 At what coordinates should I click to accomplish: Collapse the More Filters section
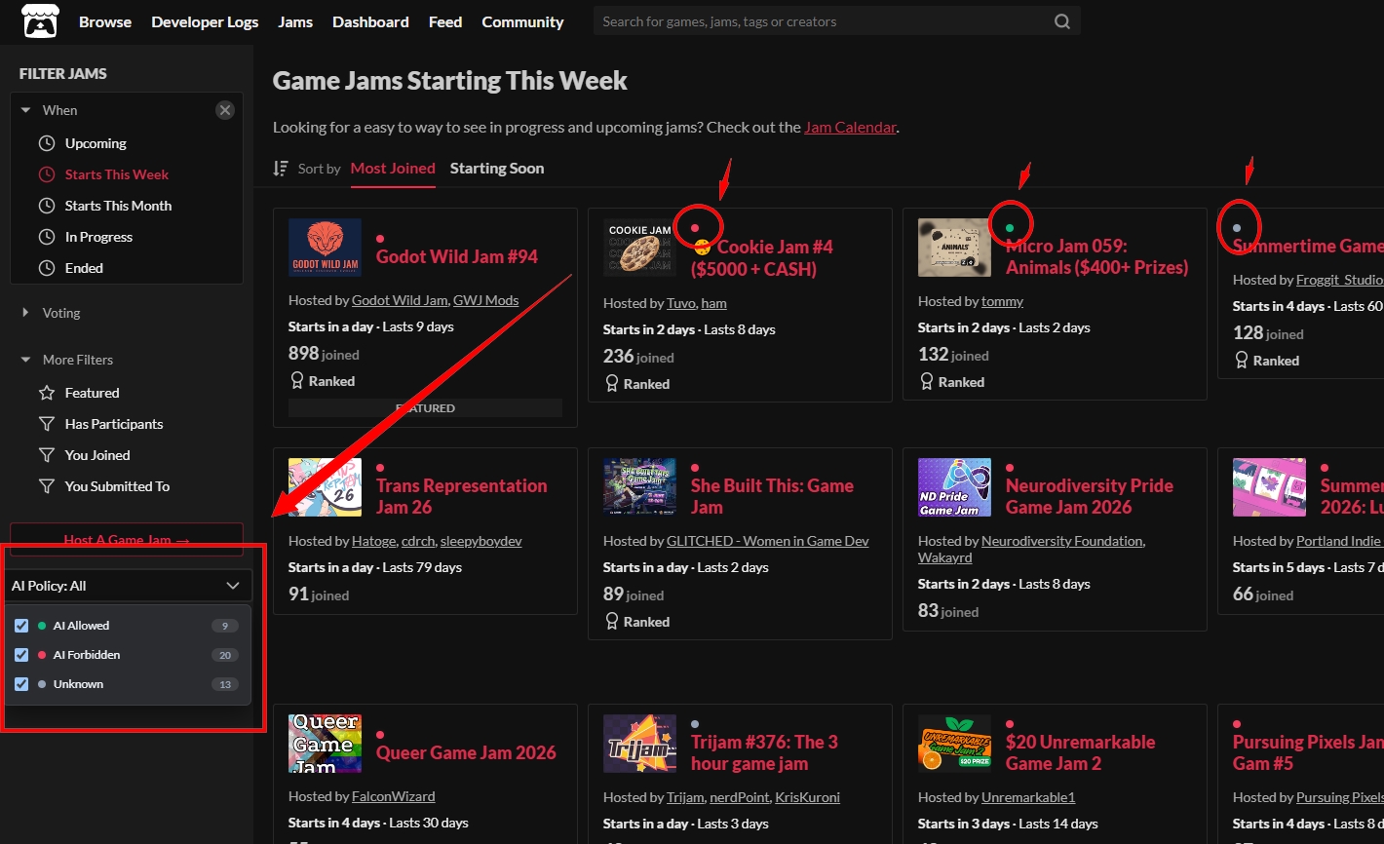click(x=25, y=360)
